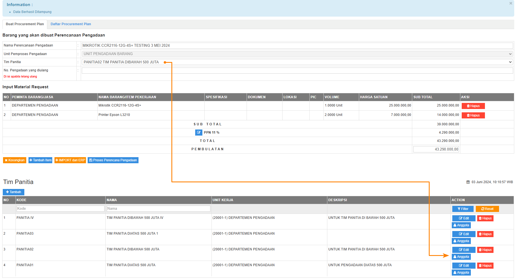Image resolution: width=517 pixels, height=280 pixels.
Task: Dismiss the Information alert with the X
Action: click(x=511, y=3)
